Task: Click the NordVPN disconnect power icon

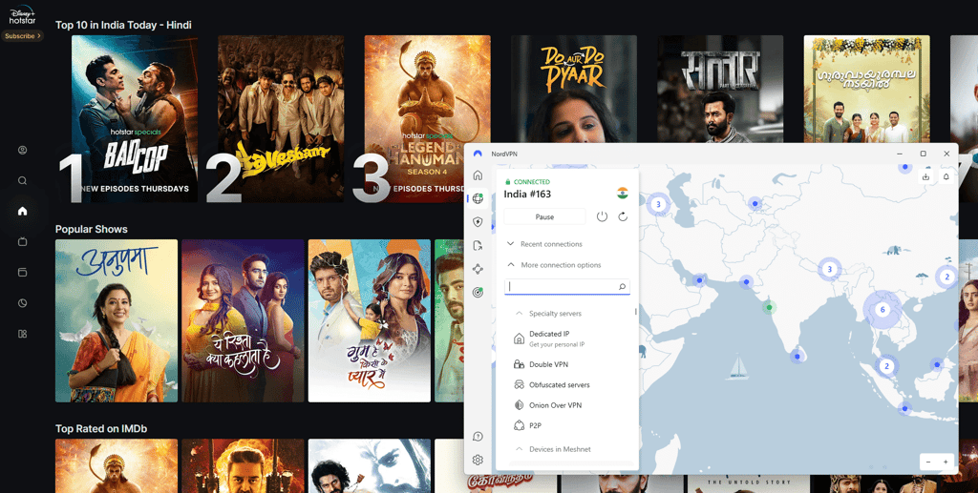Action: (x=602, y=216)
